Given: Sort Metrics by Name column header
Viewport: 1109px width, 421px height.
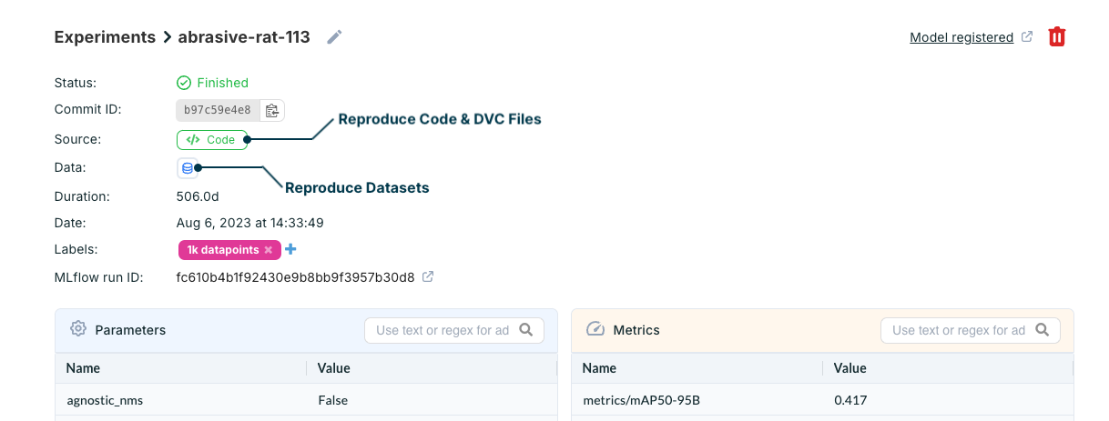Looking at the screenshot, I should point(600,368).
